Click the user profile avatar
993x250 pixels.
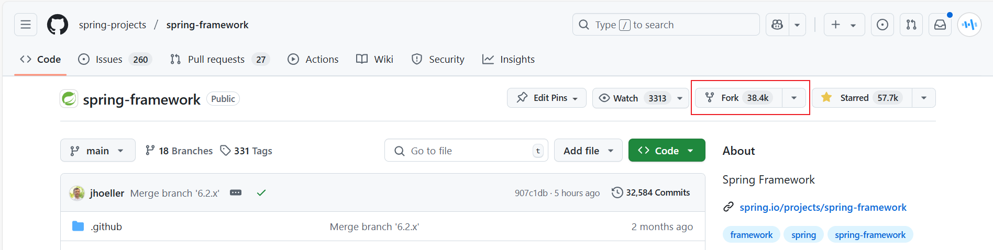click(969, 25)
